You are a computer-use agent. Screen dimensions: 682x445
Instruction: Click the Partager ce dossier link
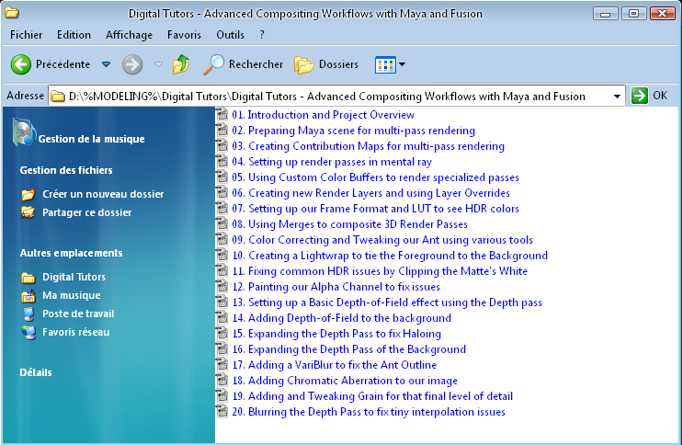point(87,212)
